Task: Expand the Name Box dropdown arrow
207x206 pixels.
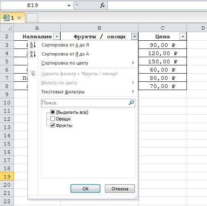Action: 69,6
